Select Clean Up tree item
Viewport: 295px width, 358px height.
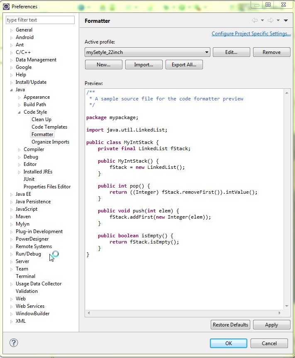point(41,119)
